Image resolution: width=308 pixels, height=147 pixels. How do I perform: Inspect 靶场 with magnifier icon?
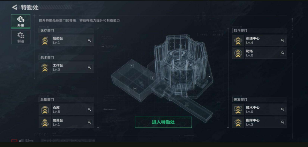[282, 53]
